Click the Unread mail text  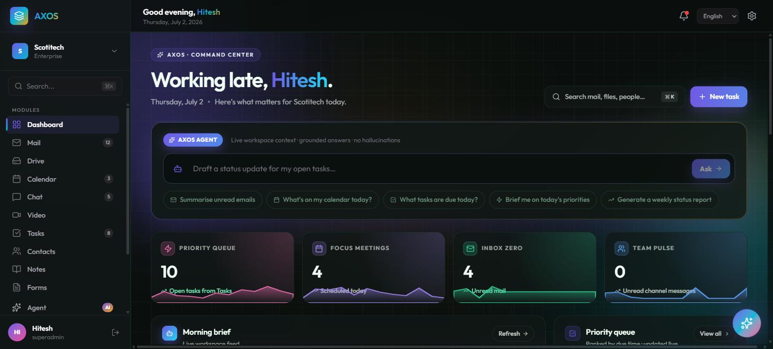point(489,291)
